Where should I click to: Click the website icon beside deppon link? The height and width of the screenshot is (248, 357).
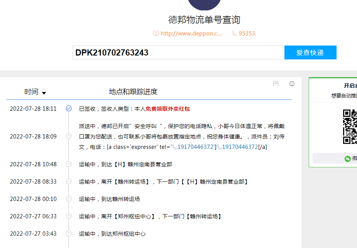(156, 34)
